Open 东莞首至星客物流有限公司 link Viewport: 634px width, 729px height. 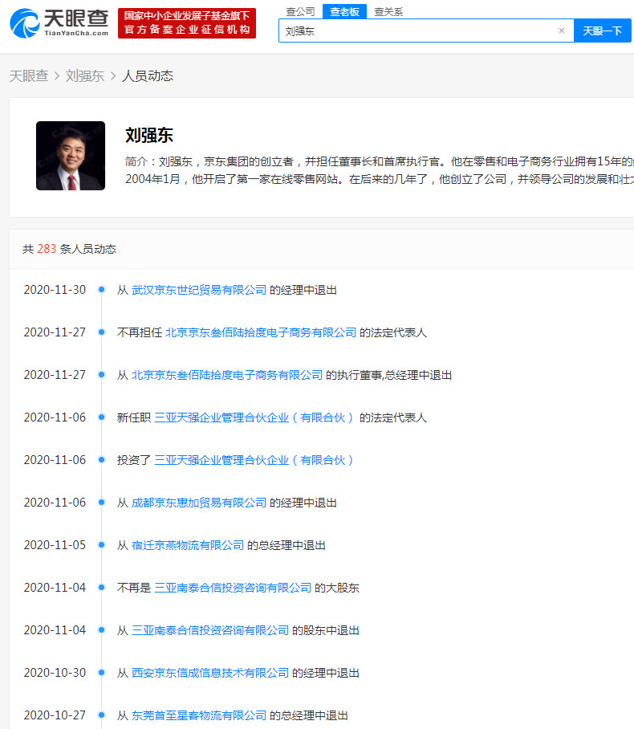coord(199,715)
